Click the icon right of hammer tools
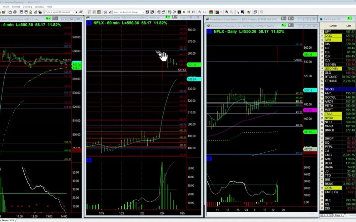This screenshot has width=356, height=222. pos(255,12)
